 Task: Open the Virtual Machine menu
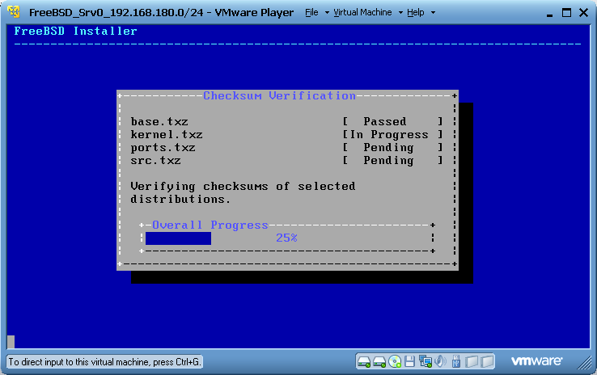coord(362,13)
